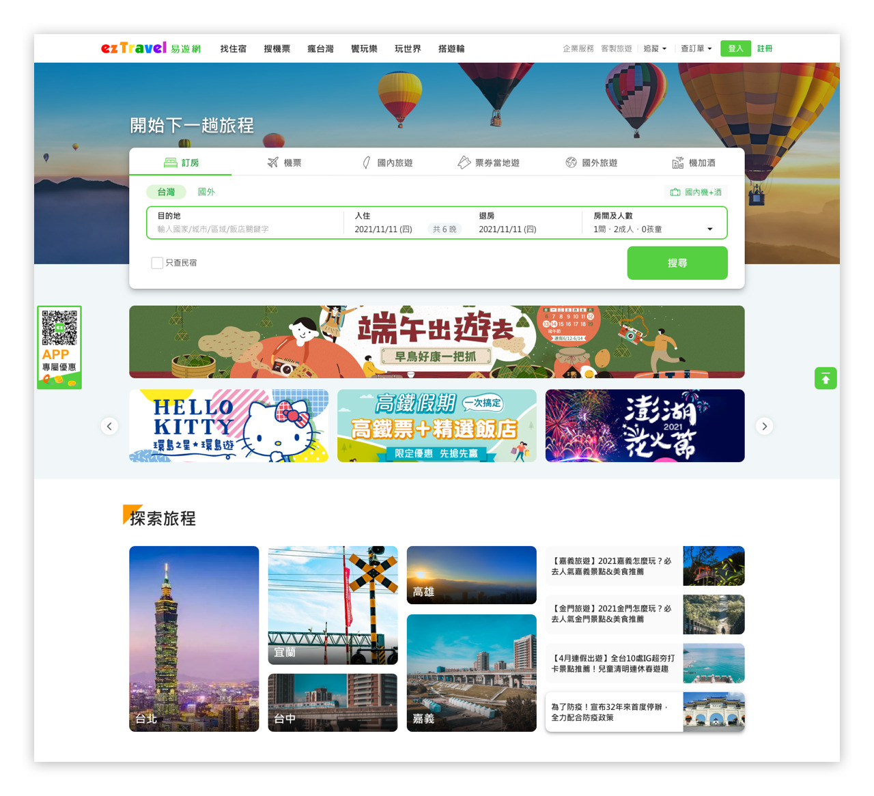Click the 目的地 destination input field
The height and width of the screenshot is (796, 874).
tap(246, 229)
